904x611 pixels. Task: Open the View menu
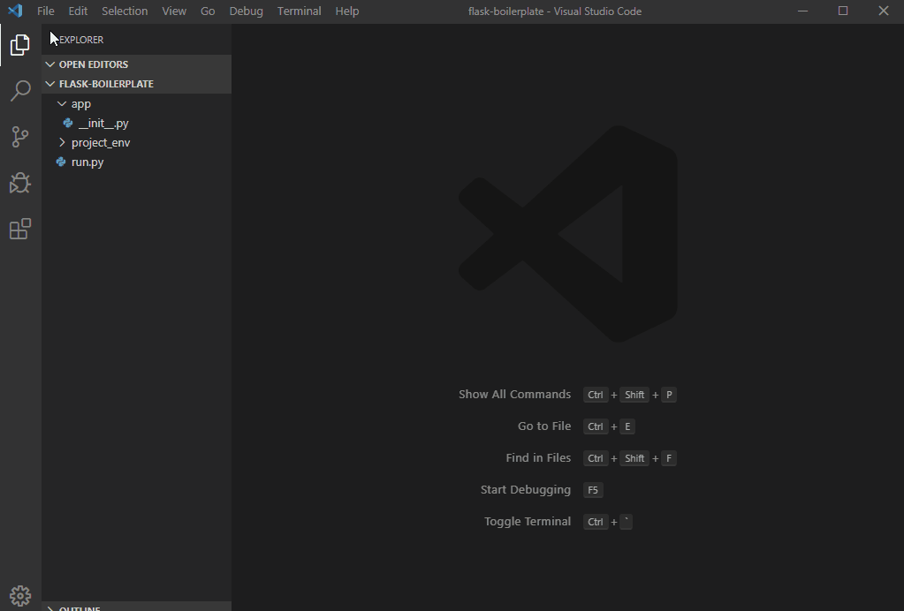(x=174, y=11)
